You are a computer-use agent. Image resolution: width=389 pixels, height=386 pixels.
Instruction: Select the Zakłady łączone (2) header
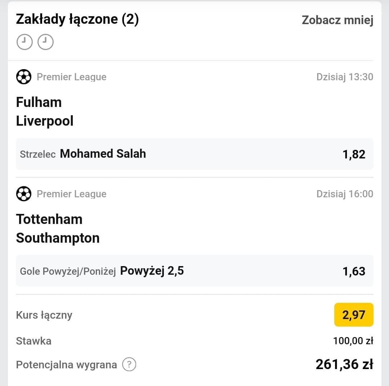point(77,19)
